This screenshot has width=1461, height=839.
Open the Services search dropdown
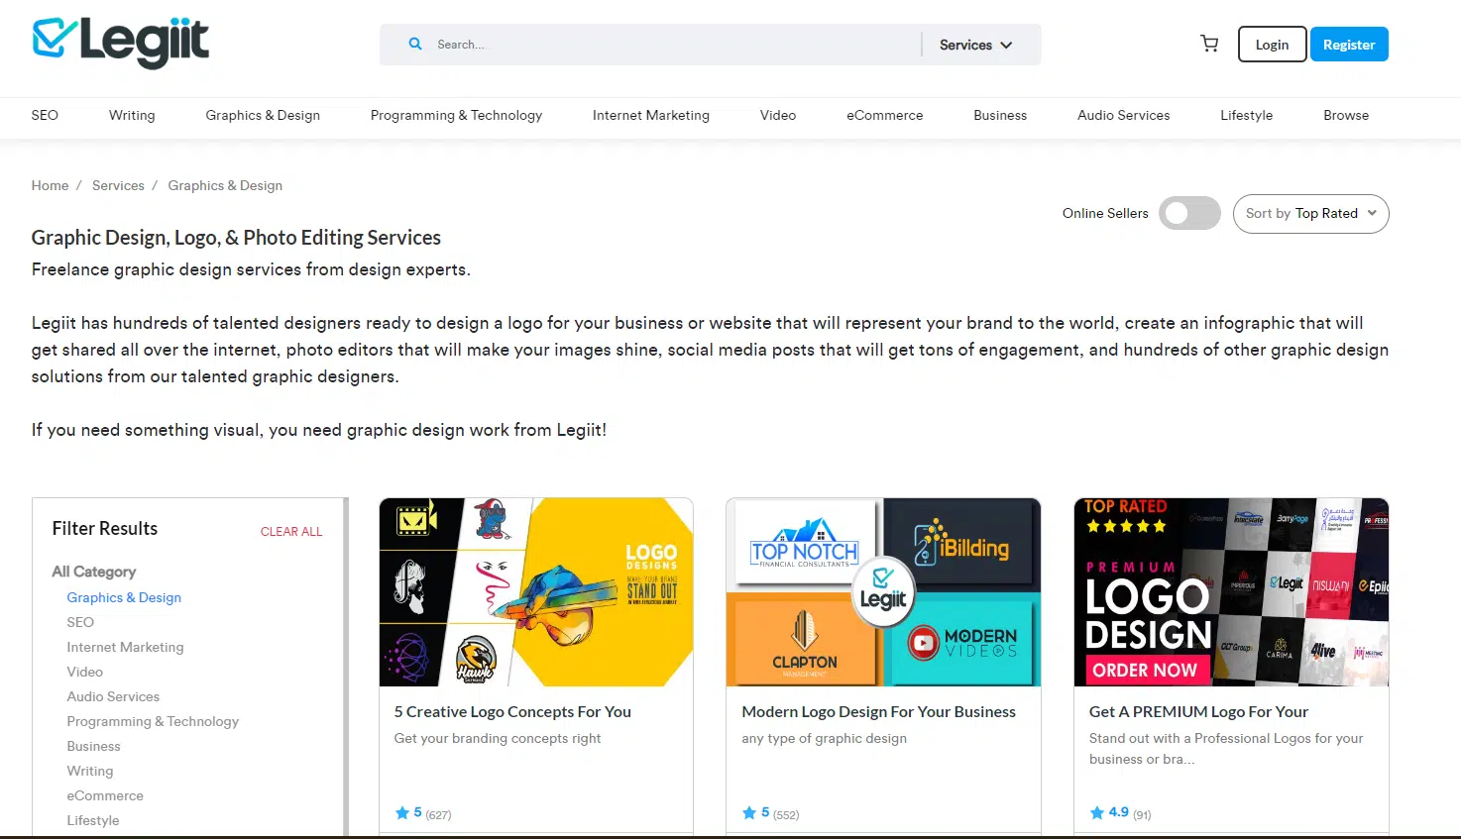click(x=975, y=45)
